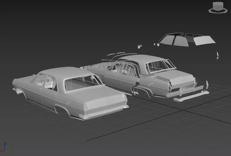This screenshot has width=231, height=156.
Task: Click the right face of the ViewCube
Action: (220, 7)
